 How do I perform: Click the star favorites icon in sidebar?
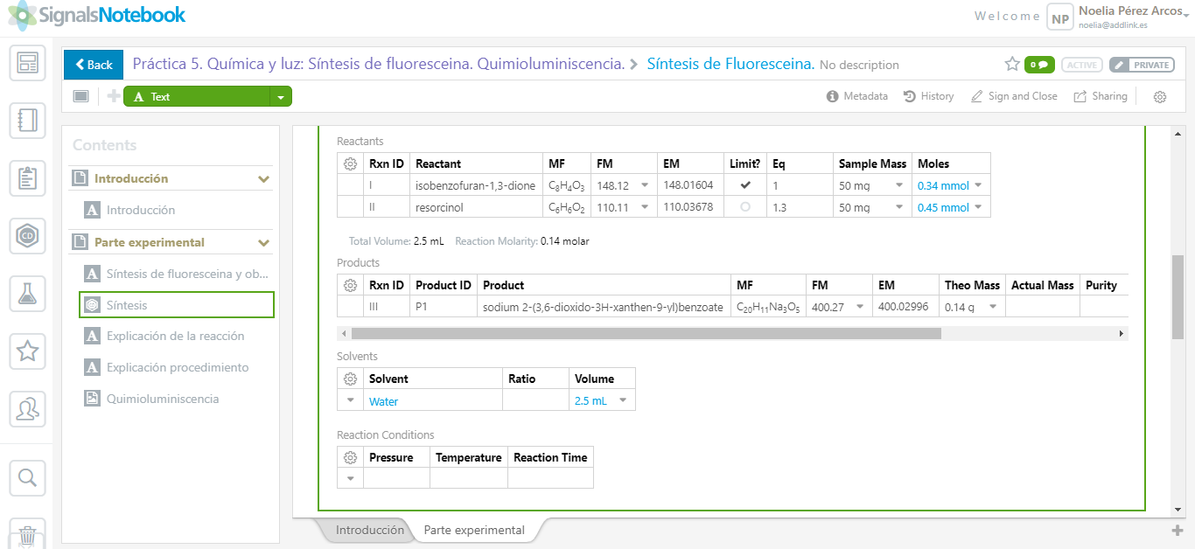pyautogui.click(x=27, y=351)
